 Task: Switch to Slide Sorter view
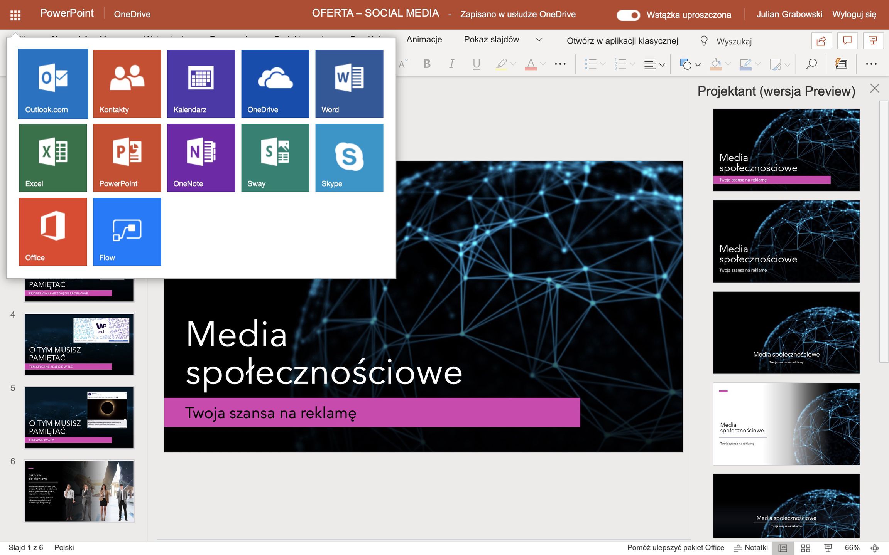pos(805,548)
